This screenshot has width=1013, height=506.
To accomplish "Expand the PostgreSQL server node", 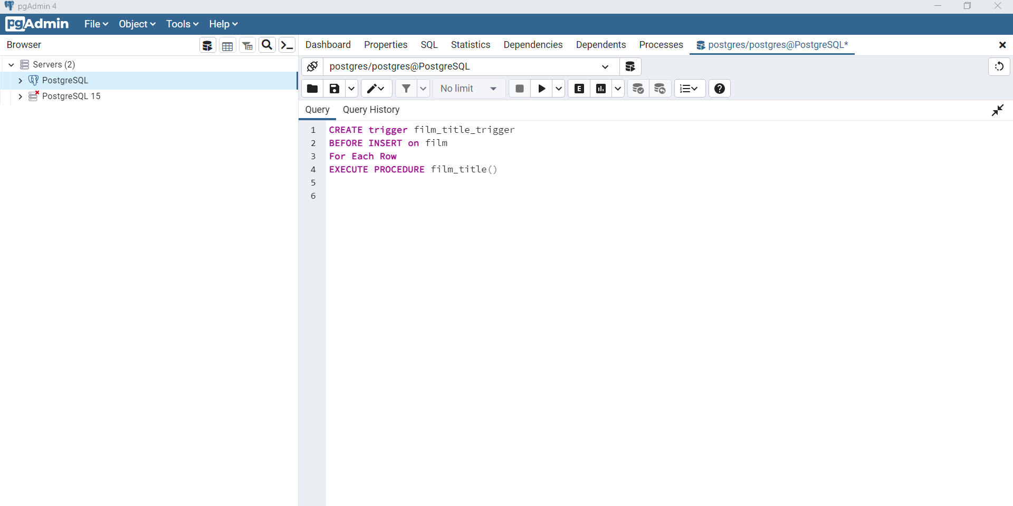I will [20, 81].
